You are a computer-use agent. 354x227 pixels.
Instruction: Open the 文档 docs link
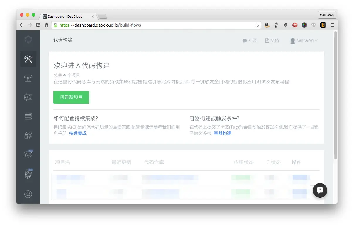coord(272,41)
